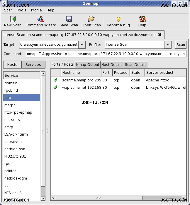Click the service list scroll-down arrow
The image size is (190, 205).
click(43, 198)
